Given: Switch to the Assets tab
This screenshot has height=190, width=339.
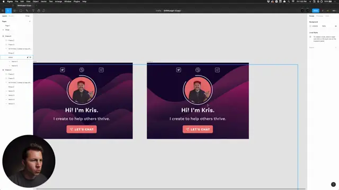Looking at the screenshot, I should pos(11,16).
